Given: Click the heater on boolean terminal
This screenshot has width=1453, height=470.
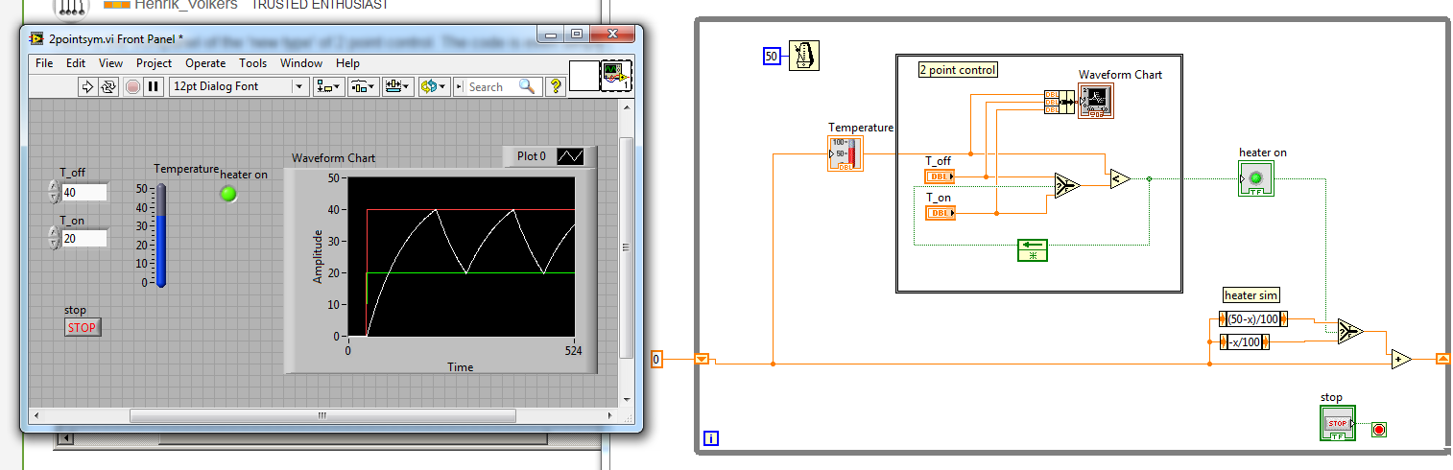Looking at the screenshot, I should coord(1256,179).
